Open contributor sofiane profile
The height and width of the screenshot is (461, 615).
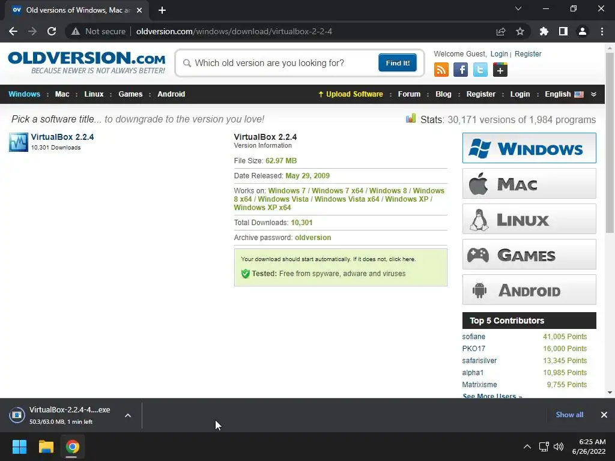(x=473, y=337)
